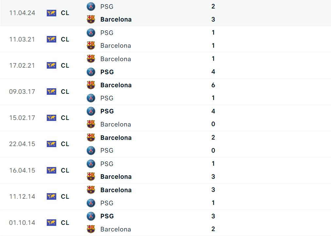Screen dimensions: 331x236
Task: Click the world flag icon beside 01.10.14
Action: (51, 223)
